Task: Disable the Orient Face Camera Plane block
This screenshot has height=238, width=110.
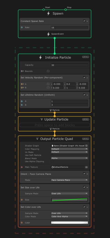Action: (x=84, y=174)
